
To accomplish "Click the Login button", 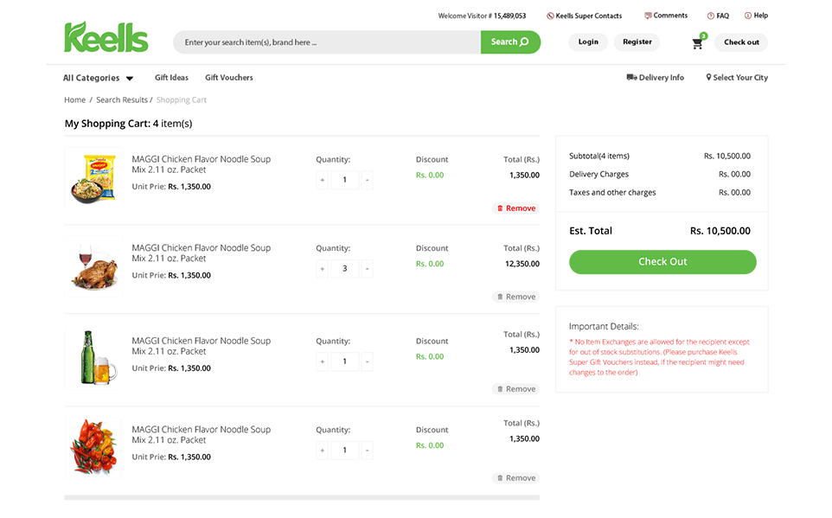I will coord(588,42).
